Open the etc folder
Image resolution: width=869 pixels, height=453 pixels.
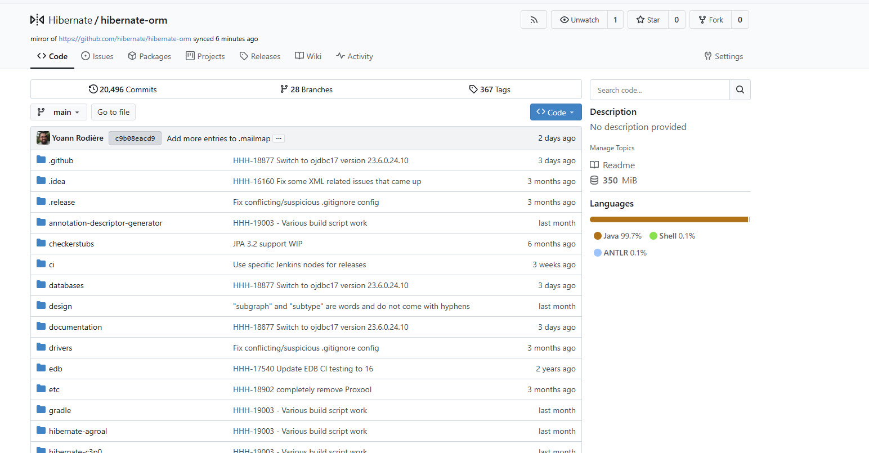54,389
